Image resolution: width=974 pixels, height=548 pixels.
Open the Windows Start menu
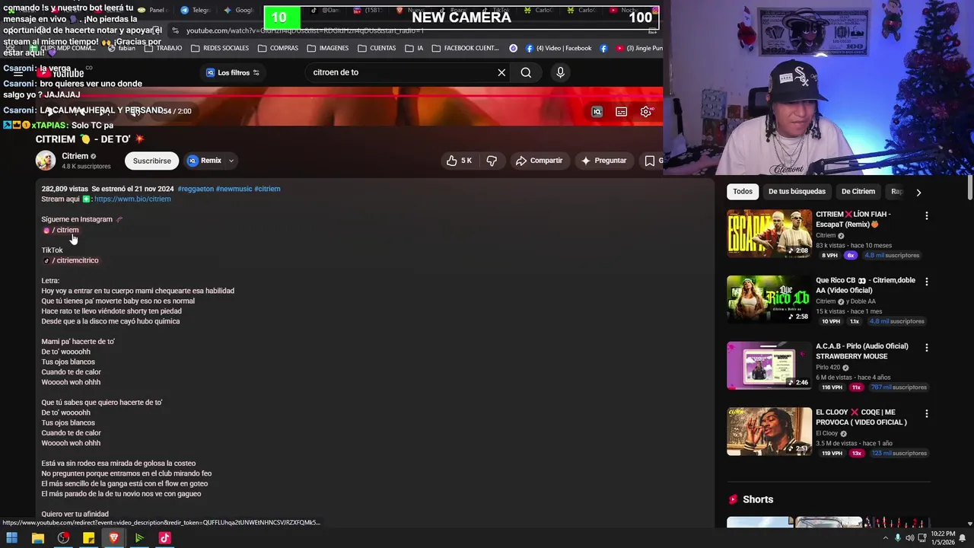(x=12, y=538)
